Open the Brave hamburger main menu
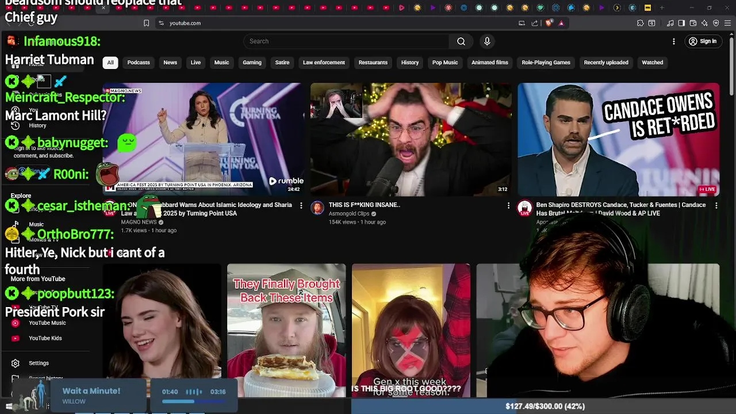Viewport: 736px width, 414px height. coord(727,23)
